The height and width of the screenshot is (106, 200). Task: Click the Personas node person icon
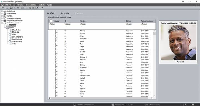[x=7, y=25]
